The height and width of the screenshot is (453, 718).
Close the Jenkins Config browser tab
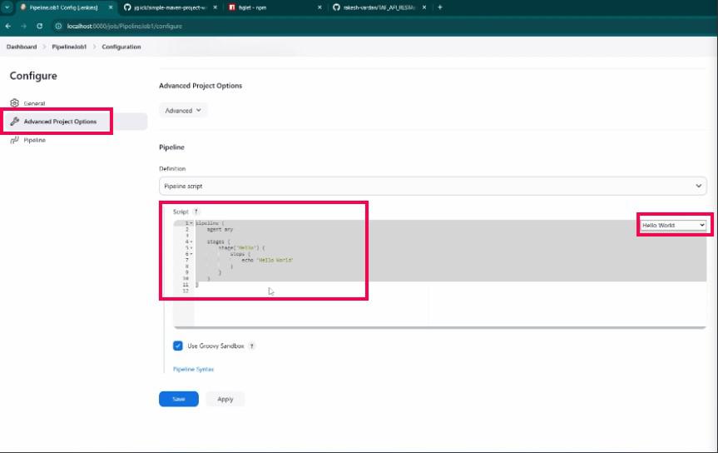coord(111,7)
